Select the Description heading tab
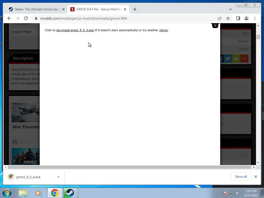The image size is (264, 198). (23, 58)
